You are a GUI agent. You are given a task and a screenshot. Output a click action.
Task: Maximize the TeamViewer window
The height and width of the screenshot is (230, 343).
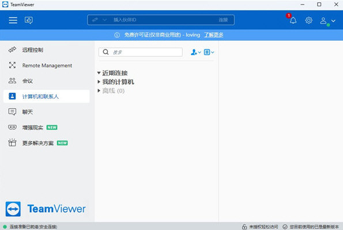[x=319, y=5]
